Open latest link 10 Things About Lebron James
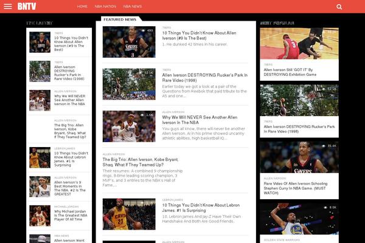This screenshot has height=243, width=365. pyautogui.click(x=71, y=159)
